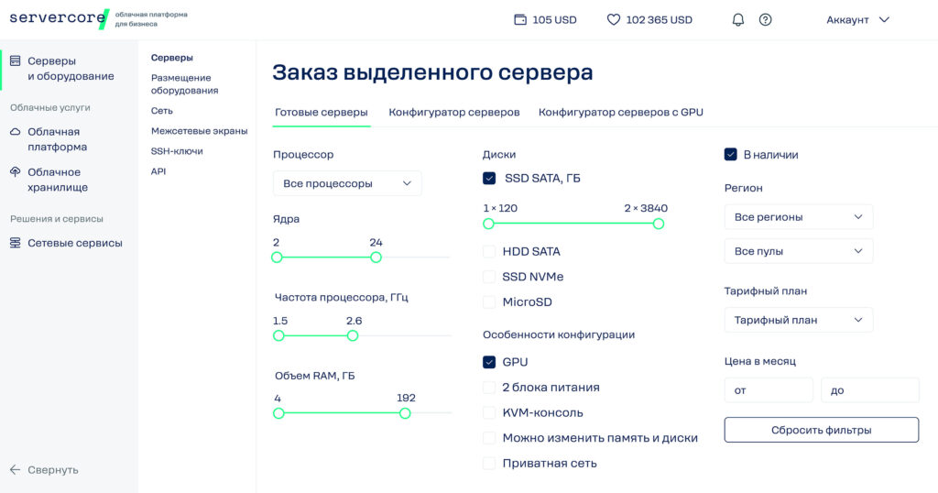This screenshot has width=938, height=493.
Task: Expand the Все процессоры dropdown
Action: (x=347, y=183)
